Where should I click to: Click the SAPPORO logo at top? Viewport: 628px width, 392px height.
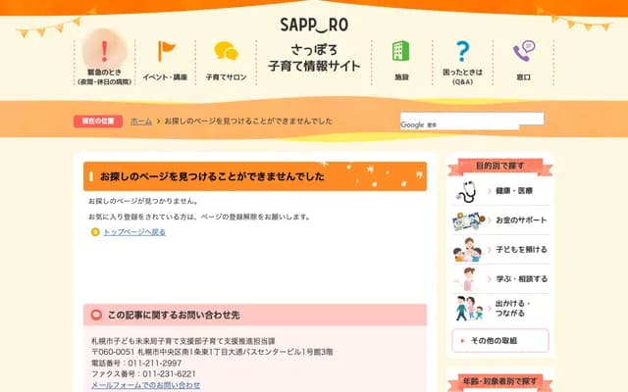pyautogui.click(x=313, y=22)
